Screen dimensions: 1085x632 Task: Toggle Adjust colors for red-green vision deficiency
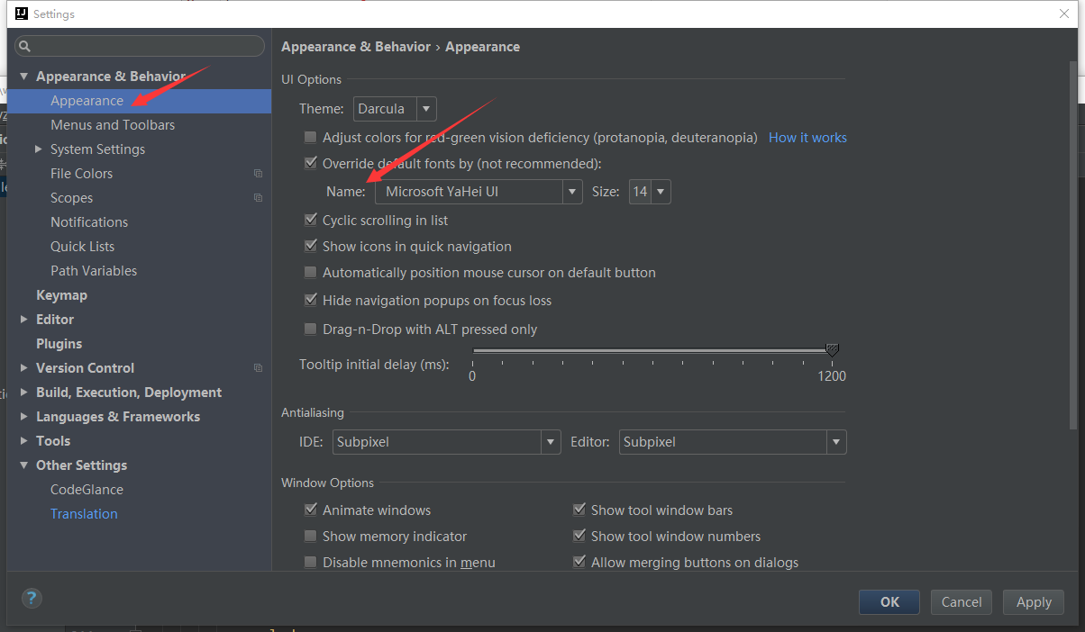[x=311, y=138]
